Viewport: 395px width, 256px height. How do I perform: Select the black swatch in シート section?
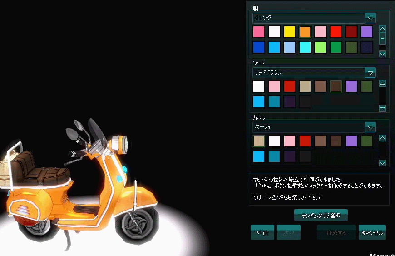coord(305,102)
